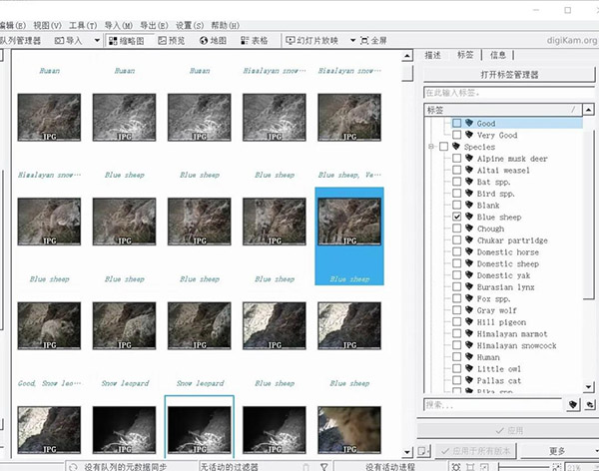Switch to the 描述 tab
The image size is (599, 471).
(433, 55)
